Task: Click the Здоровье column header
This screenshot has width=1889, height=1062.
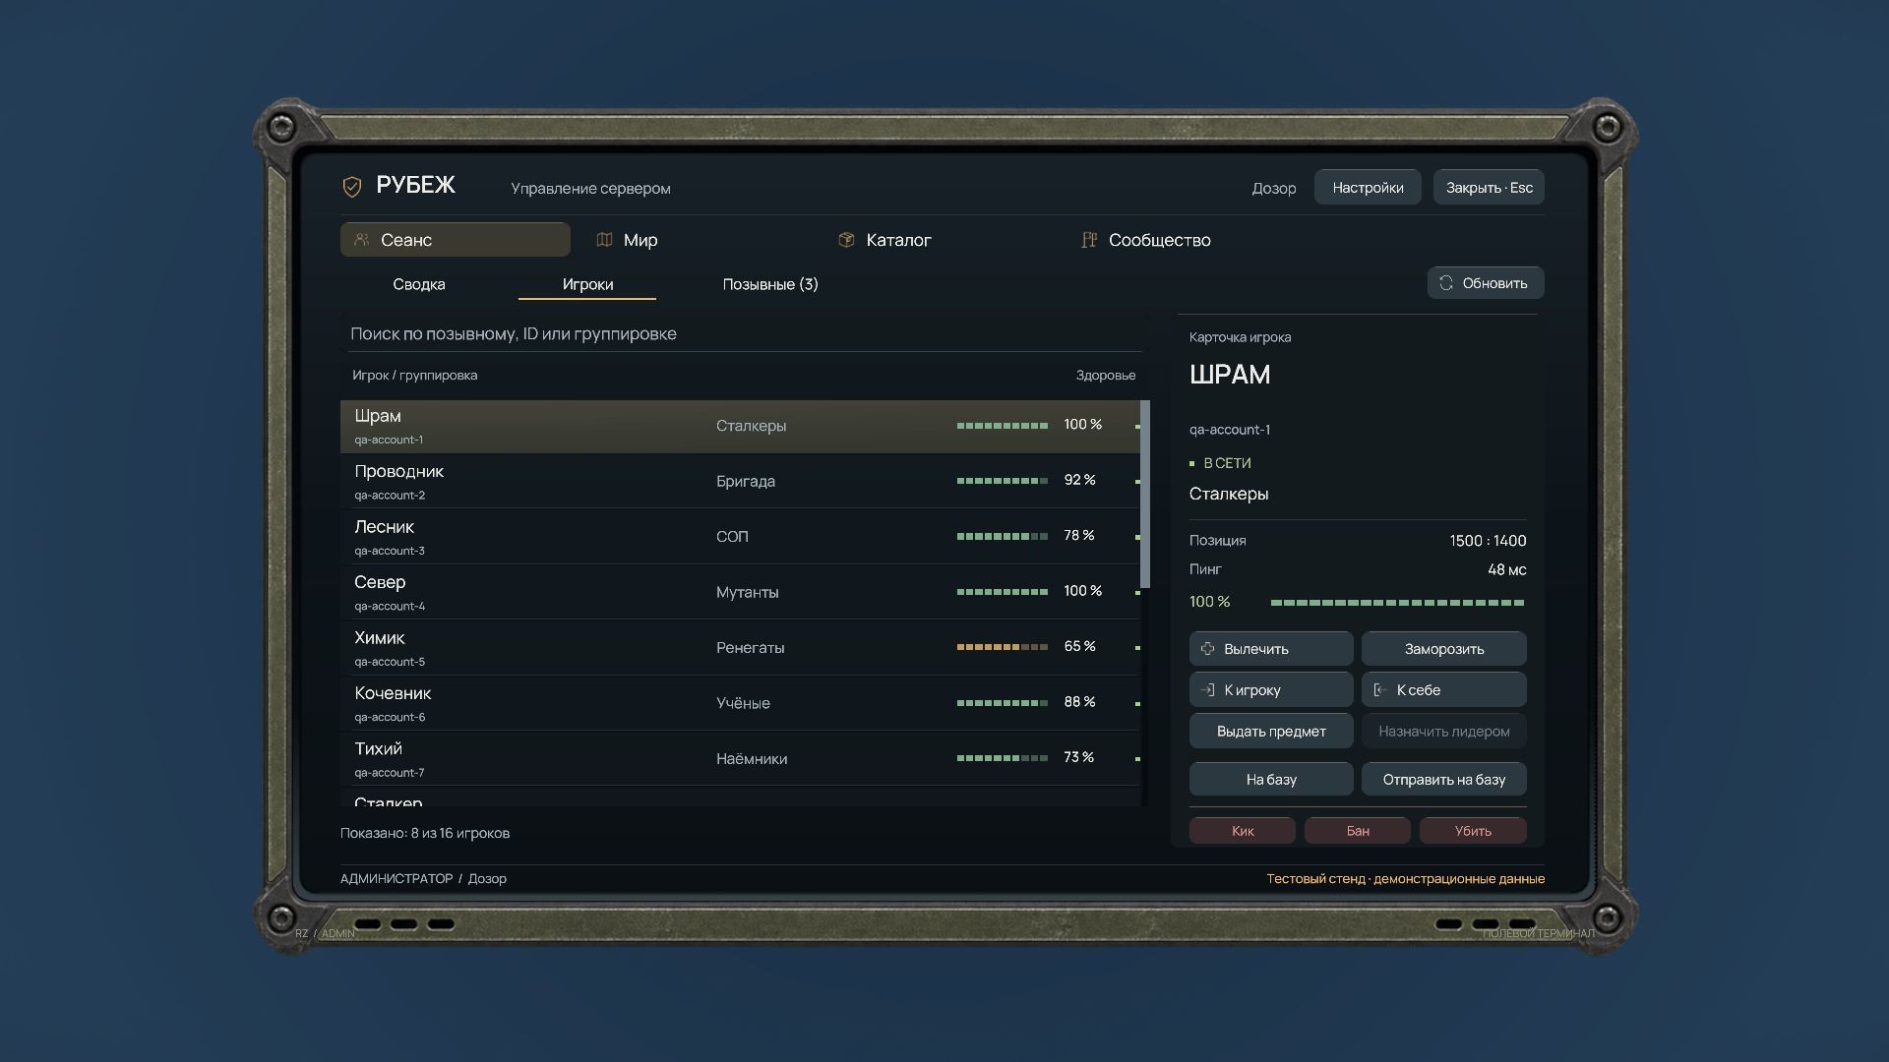Action: pyautogui.click(x=1106, y=376)
